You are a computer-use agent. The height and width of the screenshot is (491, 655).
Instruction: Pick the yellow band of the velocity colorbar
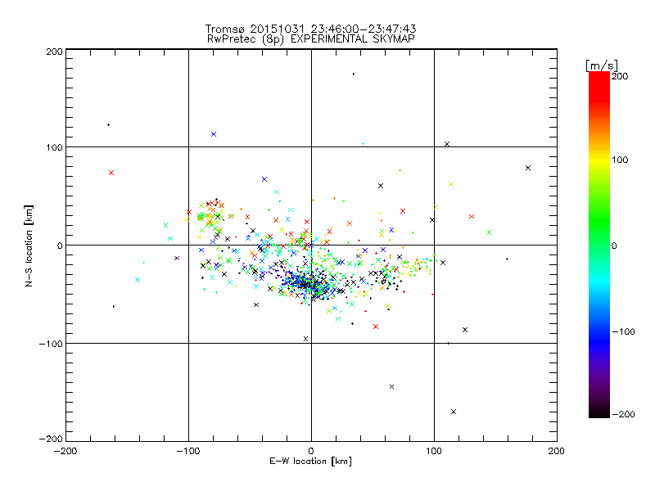coord(599,160)
